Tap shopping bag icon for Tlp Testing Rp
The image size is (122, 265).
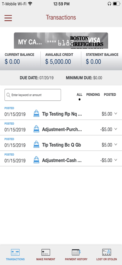tap(36, 113)
